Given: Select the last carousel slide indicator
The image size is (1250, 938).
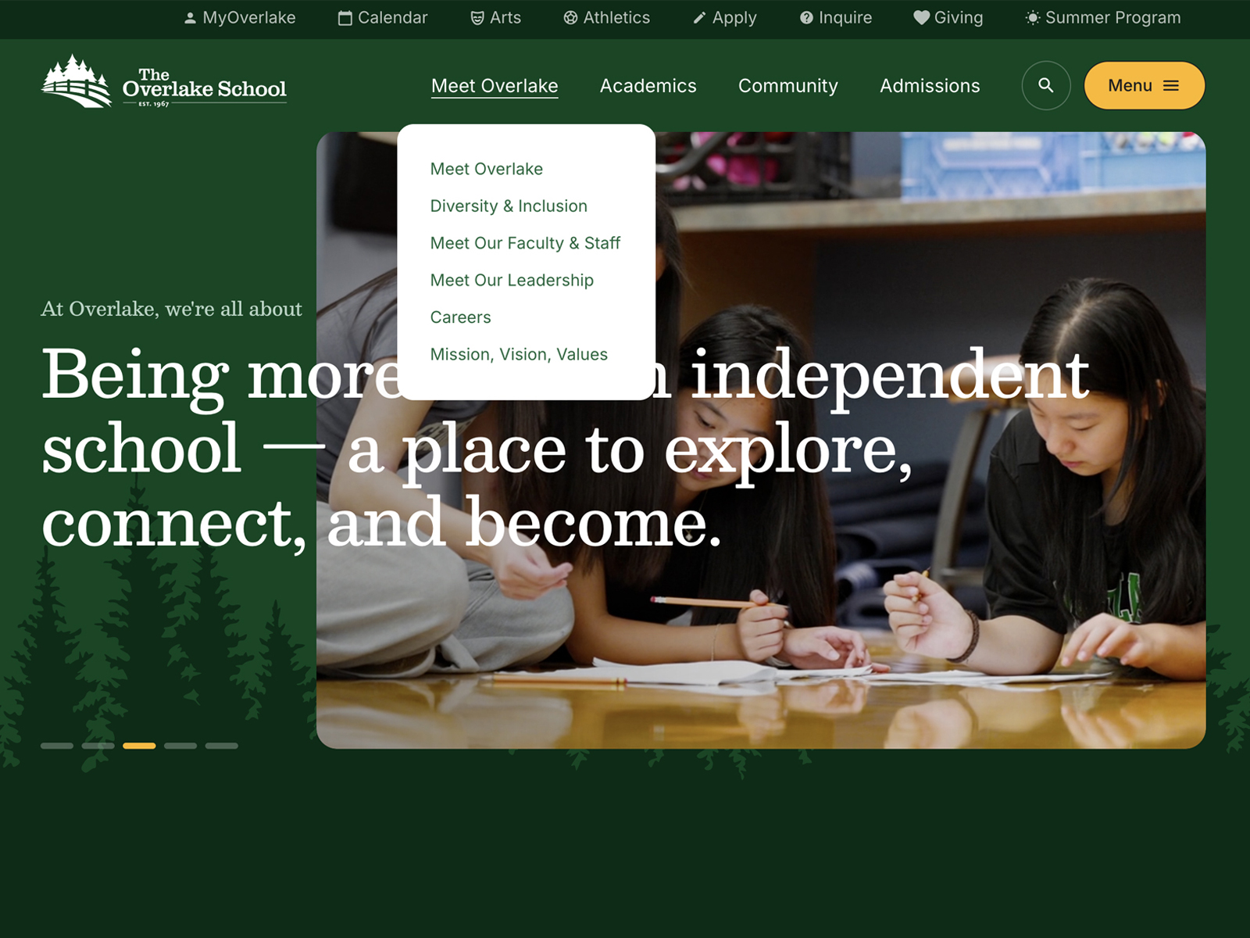Looking at the screenshot, I should (x=222, y=746).
